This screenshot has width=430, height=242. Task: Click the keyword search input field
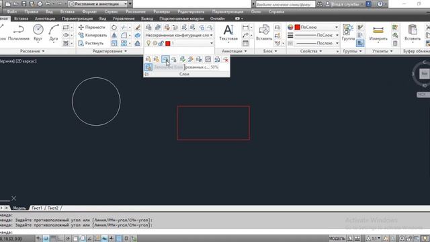tap(285, 4)
